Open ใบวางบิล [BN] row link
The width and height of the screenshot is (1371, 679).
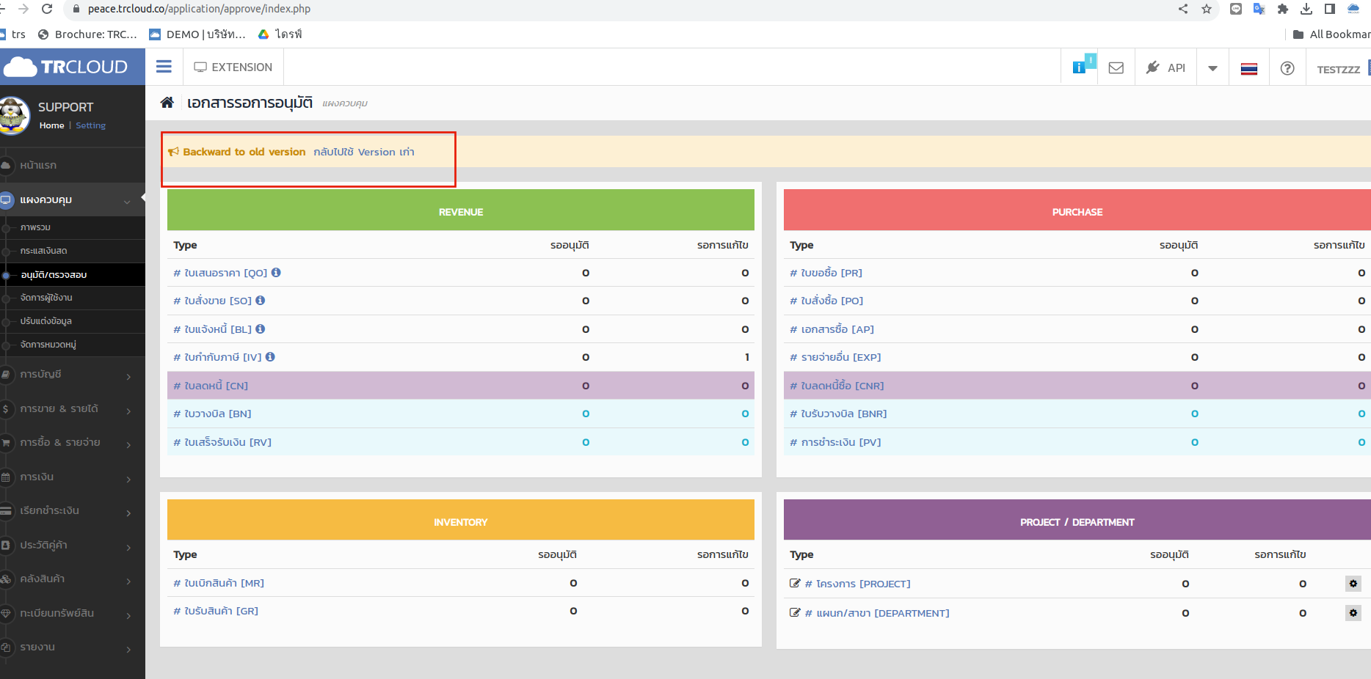coord(212,414)
